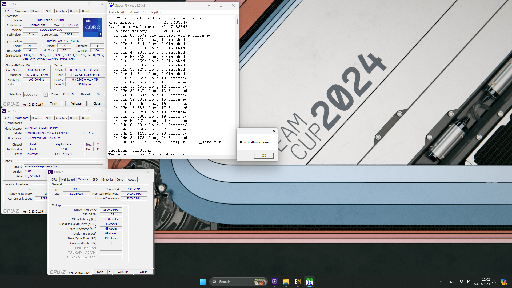Open Bench tab in top CPU-Z
Viewport: 512px width, 288px height.
click(74, 11)
